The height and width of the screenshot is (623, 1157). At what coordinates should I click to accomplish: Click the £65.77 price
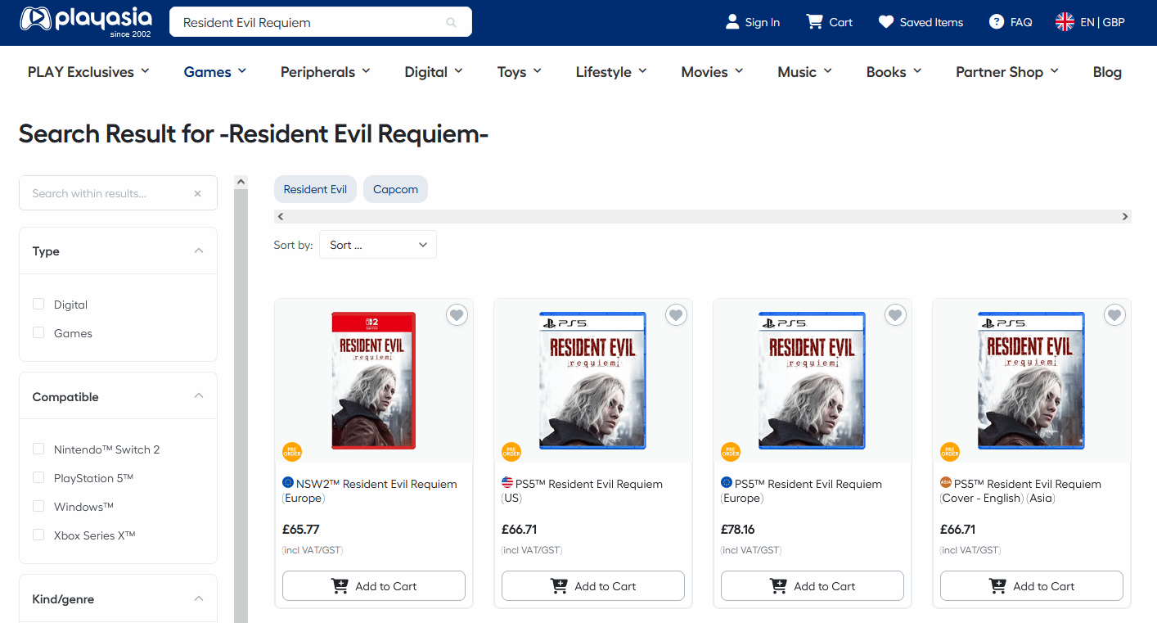[300, 530]
